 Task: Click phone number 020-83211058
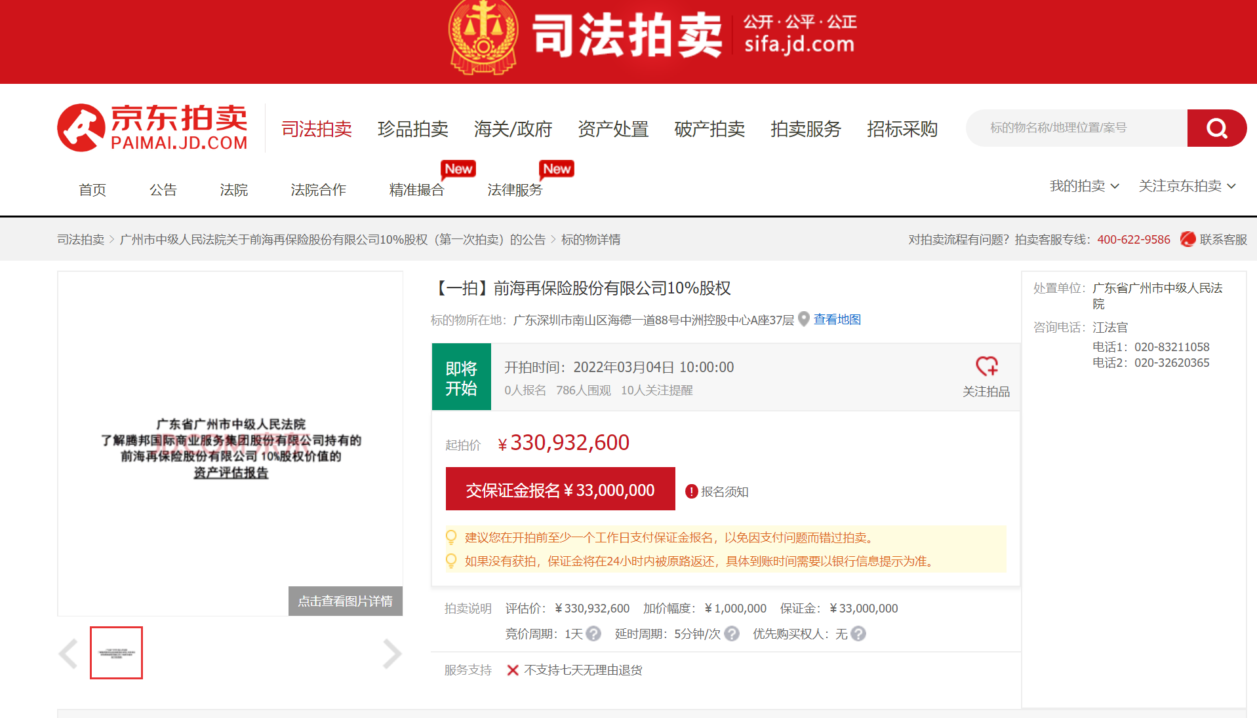[x=1172, y=347]
